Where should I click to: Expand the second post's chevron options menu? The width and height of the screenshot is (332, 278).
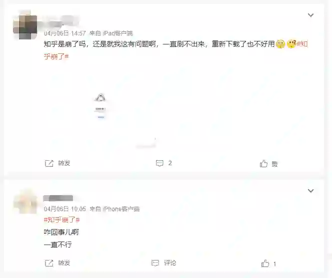click(x=310, y=191)
